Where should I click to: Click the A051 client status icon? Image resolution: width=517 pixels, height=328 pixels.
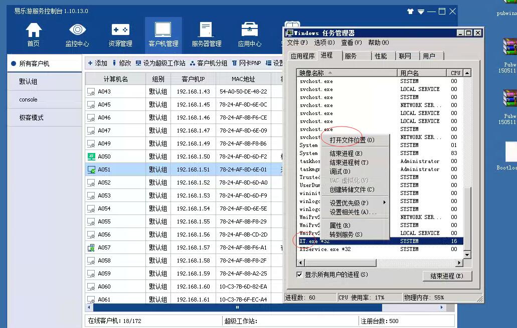(x=91, y=169)
